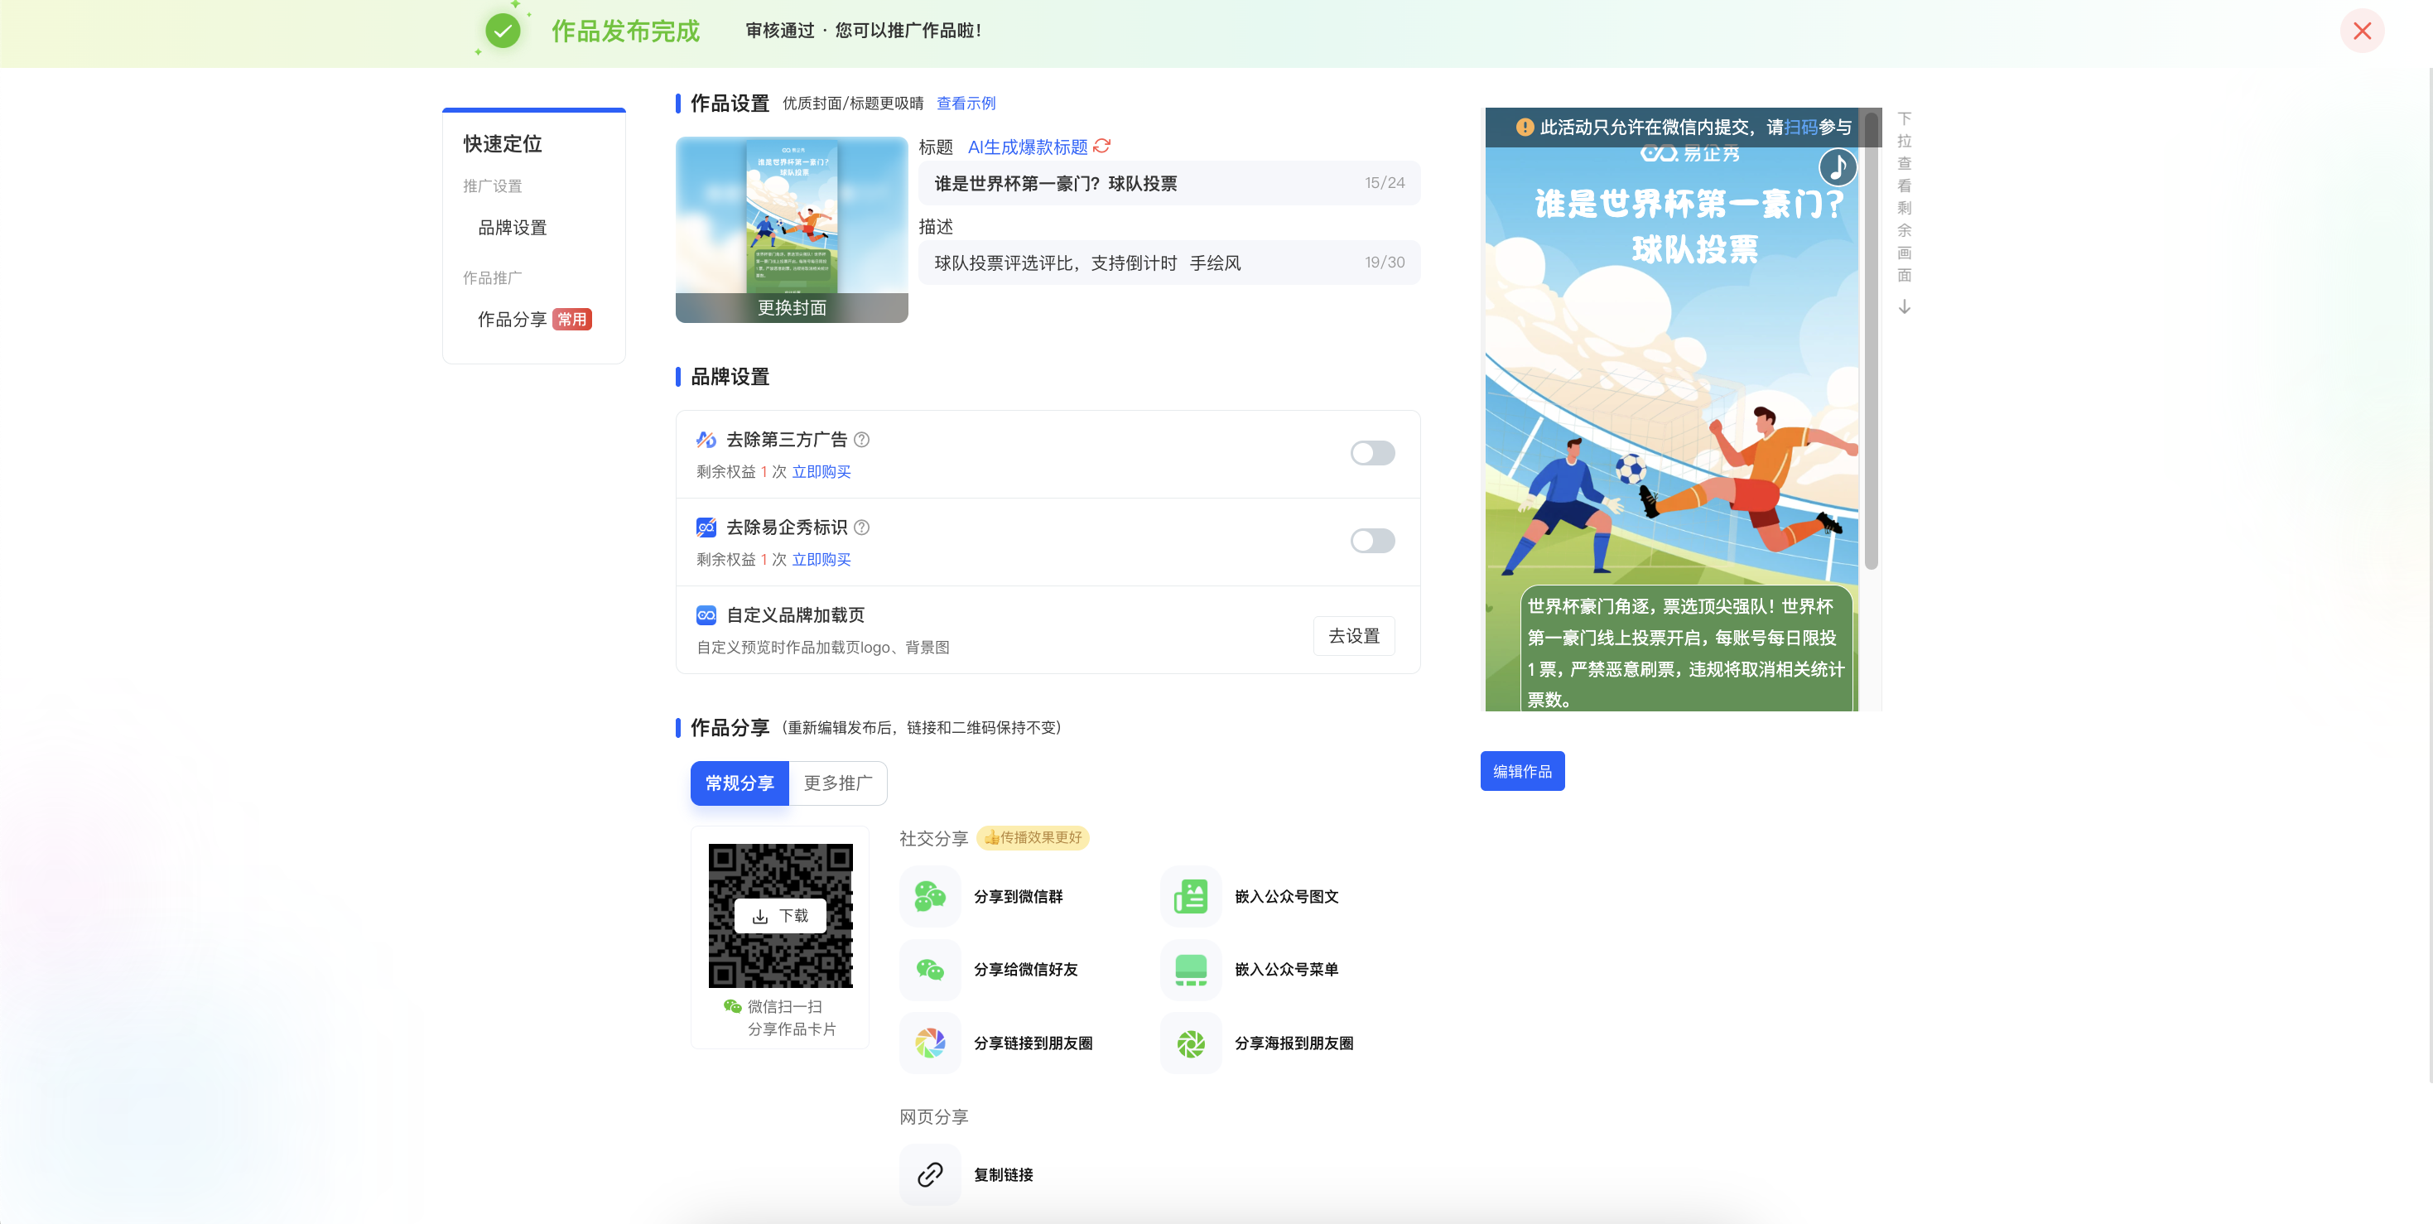Select 分享链接到朋友圈

tap(1033, 1043)
